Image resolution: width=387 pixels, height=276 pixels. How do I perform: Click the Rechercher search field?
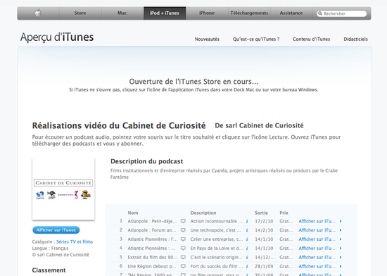(342, 13)
